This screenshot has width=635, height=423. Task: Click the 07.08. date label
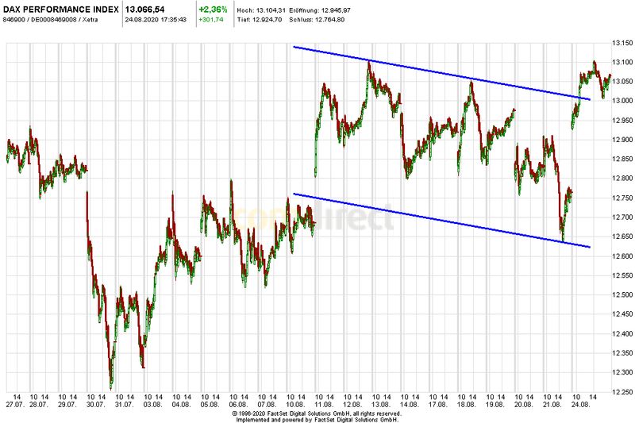267,405
